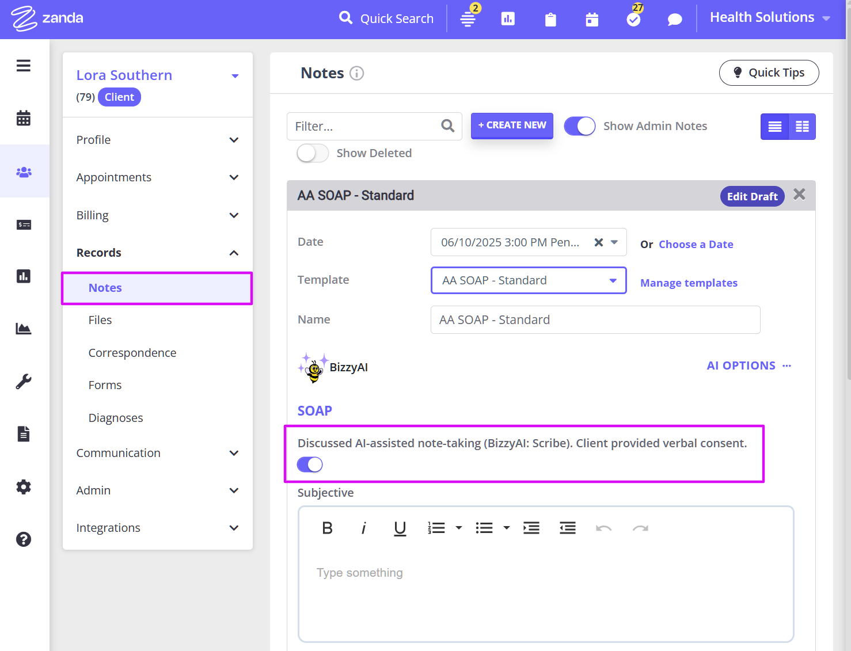Apply bold formatting in the Subjective editor
This screenshot has height=651, width=851.
[x=327, y=528]
